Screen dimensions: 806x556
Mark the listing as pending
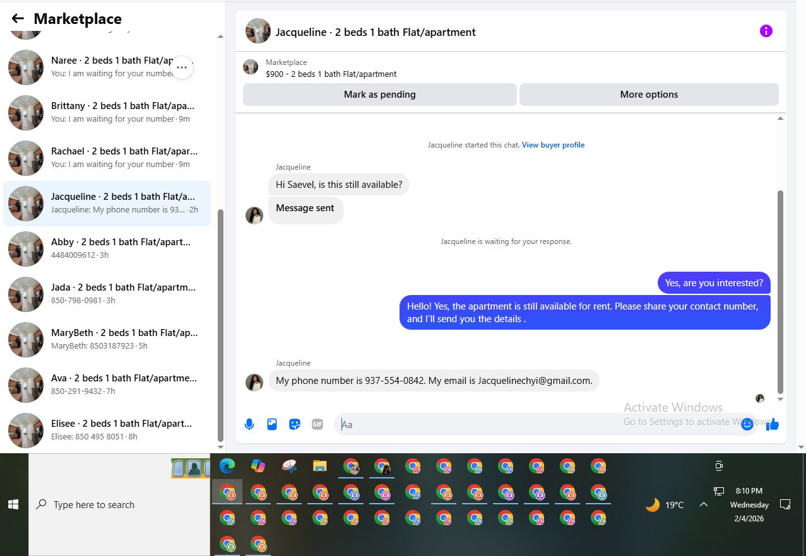380,95
